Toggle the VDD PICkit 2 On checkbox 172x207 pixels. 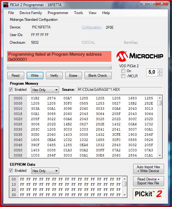coord(123,71)
